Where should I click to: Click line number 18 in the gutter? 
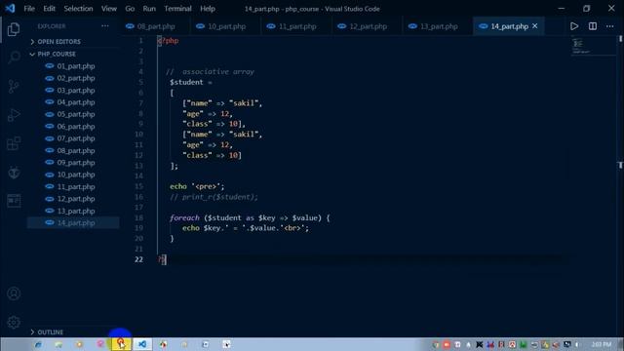point(138,217)
